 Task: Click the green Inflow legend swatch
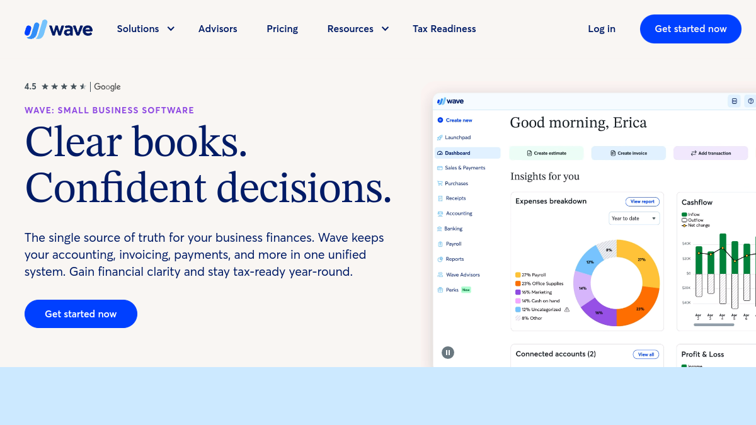pyautogui.click(x=684, y=215)
